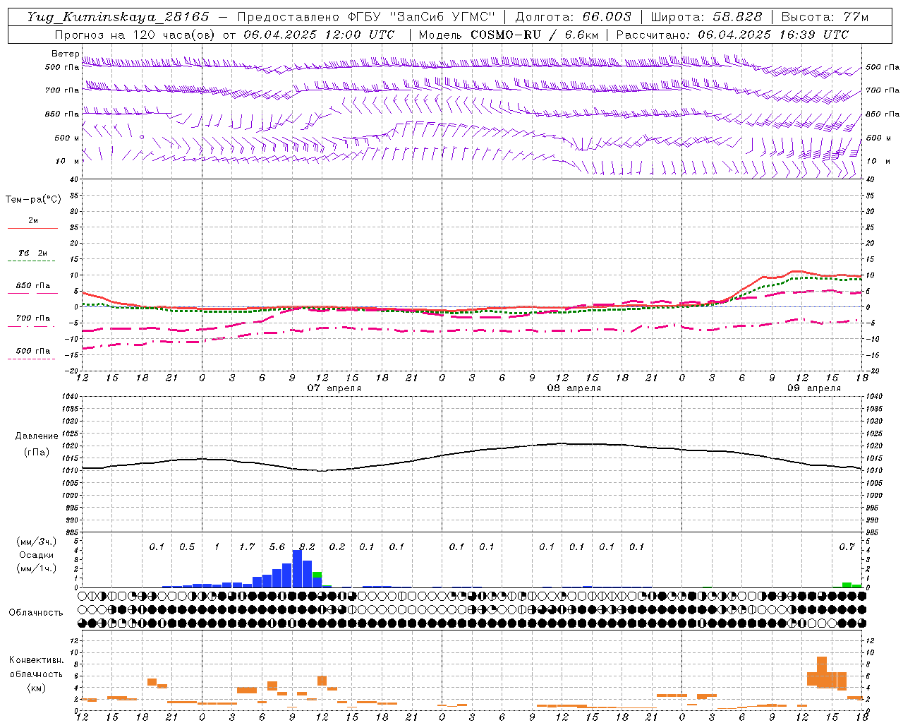Click the 'Осадки' precipitation label
903x723 pixels.
[36, 555]
